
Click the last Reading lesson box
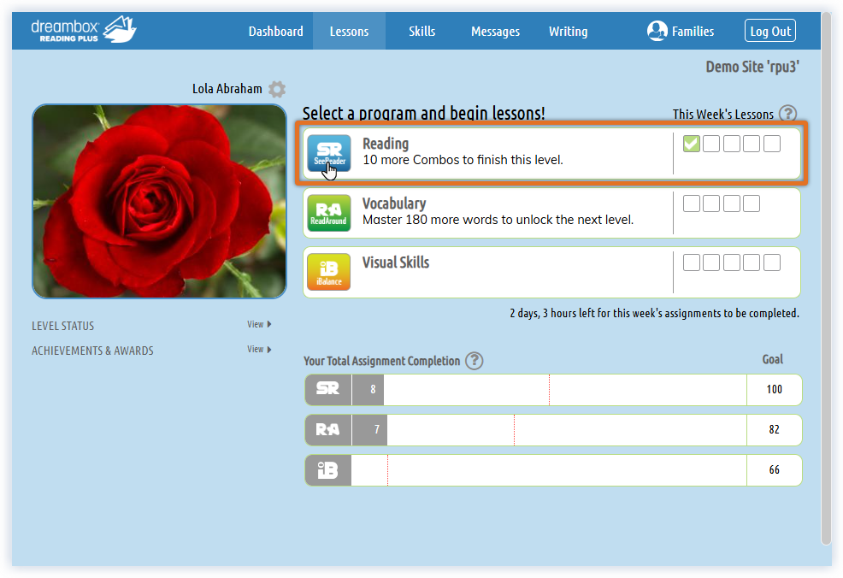pos(772,144)
